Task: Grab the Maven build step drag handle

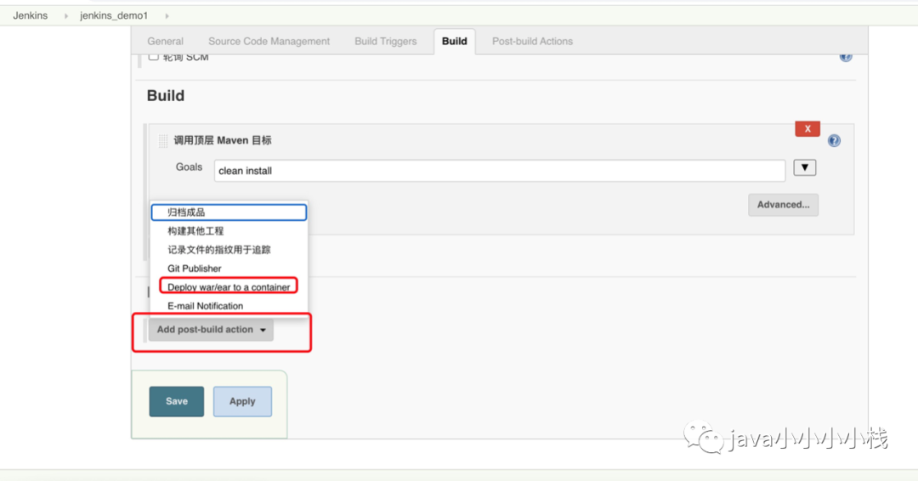Action: point(162,141)
